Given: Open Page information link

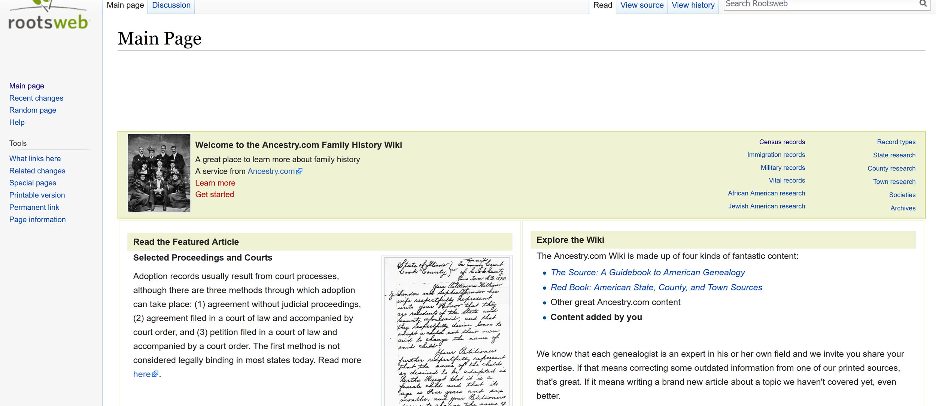Looking at the screenshot, I should [37, 219].
